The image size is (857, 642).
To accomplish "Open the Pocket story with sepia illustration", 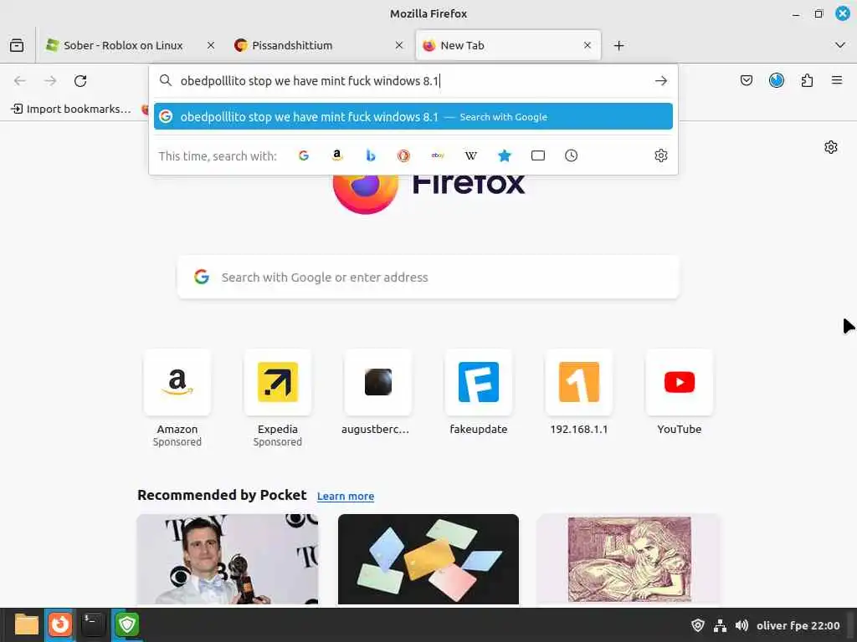I will pos(629,559).
